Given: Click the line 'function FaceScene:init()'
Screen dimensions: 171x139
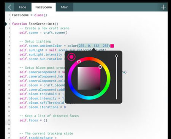Looking at the screenshot, I should point(35,24).
